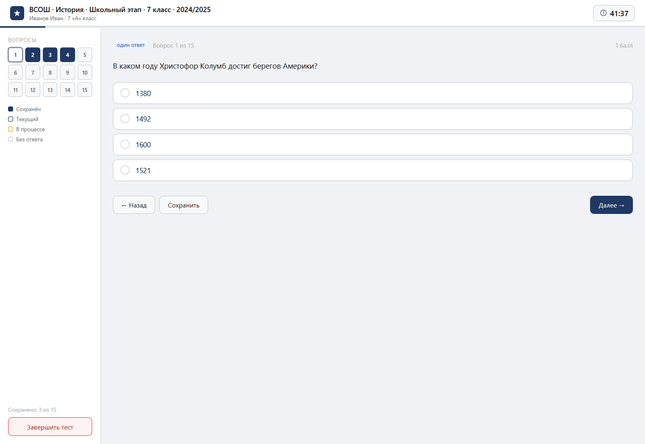Click the ВСОШ История title text
The height and width of the screenshot is (444, 645).
120,10
